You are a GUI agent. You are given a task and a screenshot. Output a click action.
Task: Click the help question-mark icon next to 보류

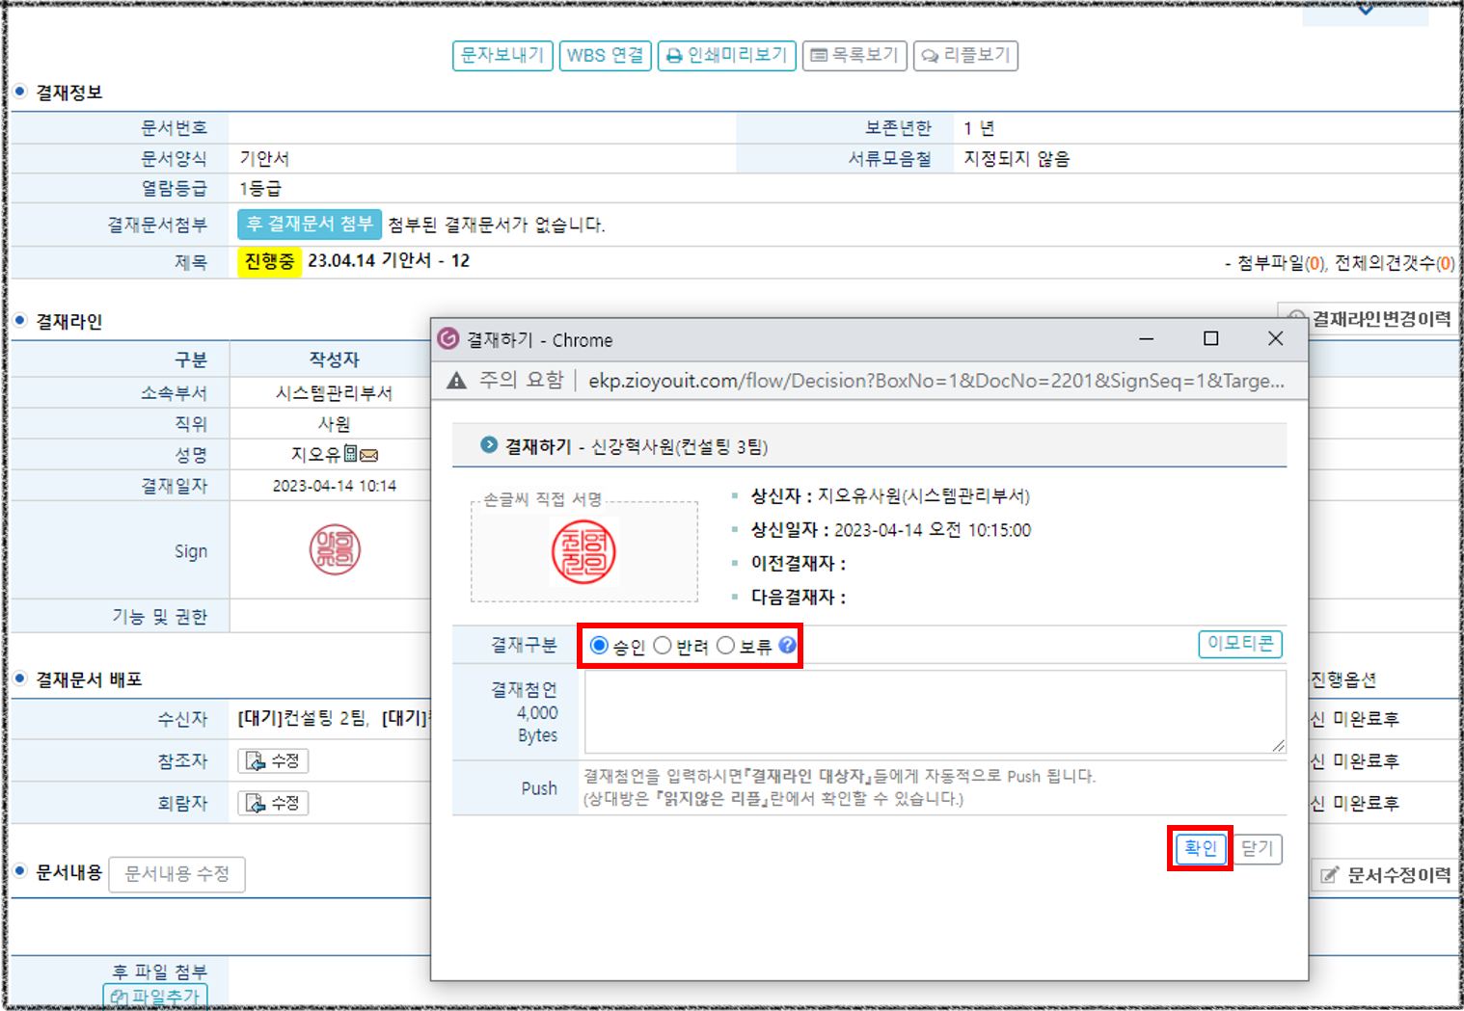[788, 646]
